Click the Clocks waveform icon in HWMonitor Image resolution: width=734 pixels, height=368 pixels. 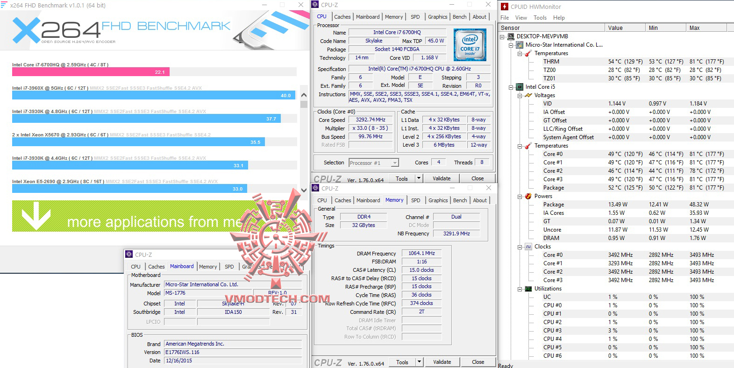[528, 247]
